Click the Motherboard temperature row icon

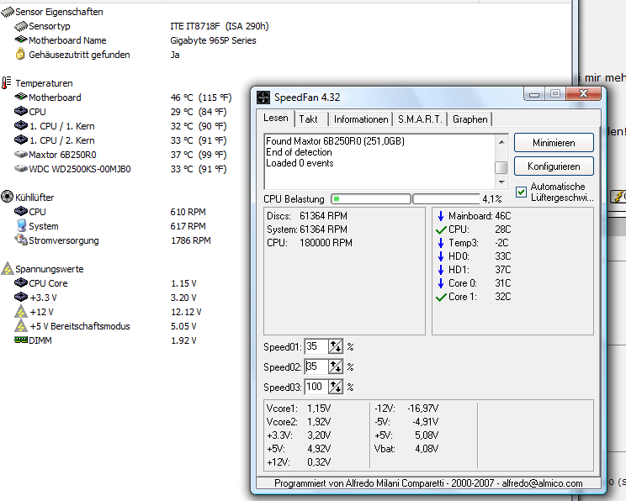21,97
